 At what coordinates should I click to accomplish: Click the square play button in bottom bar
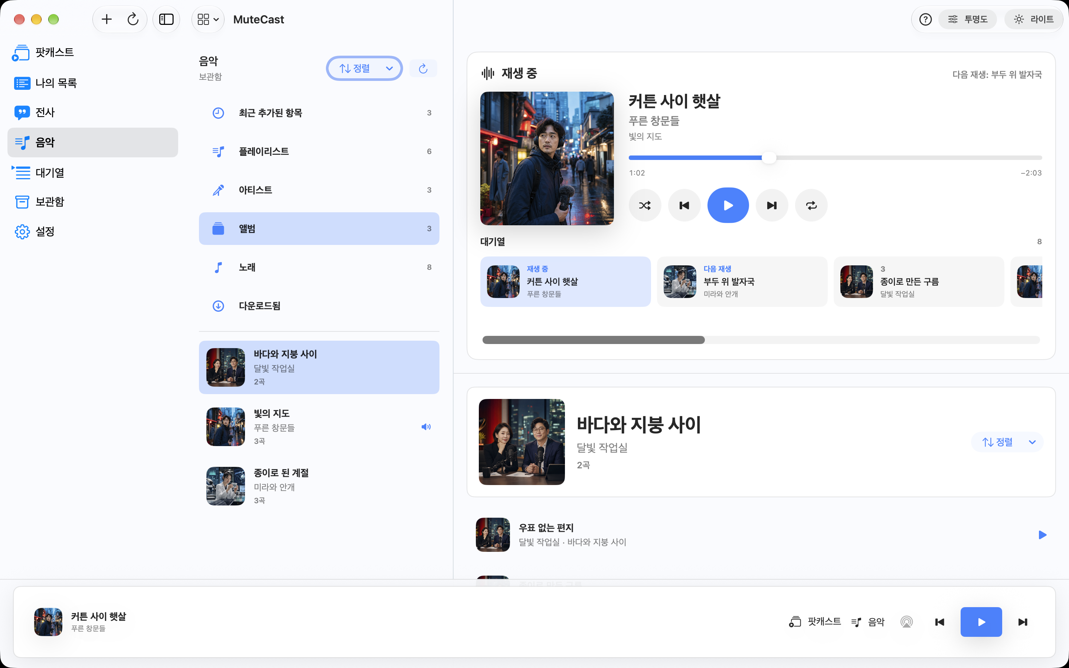[x=981, y=622]
